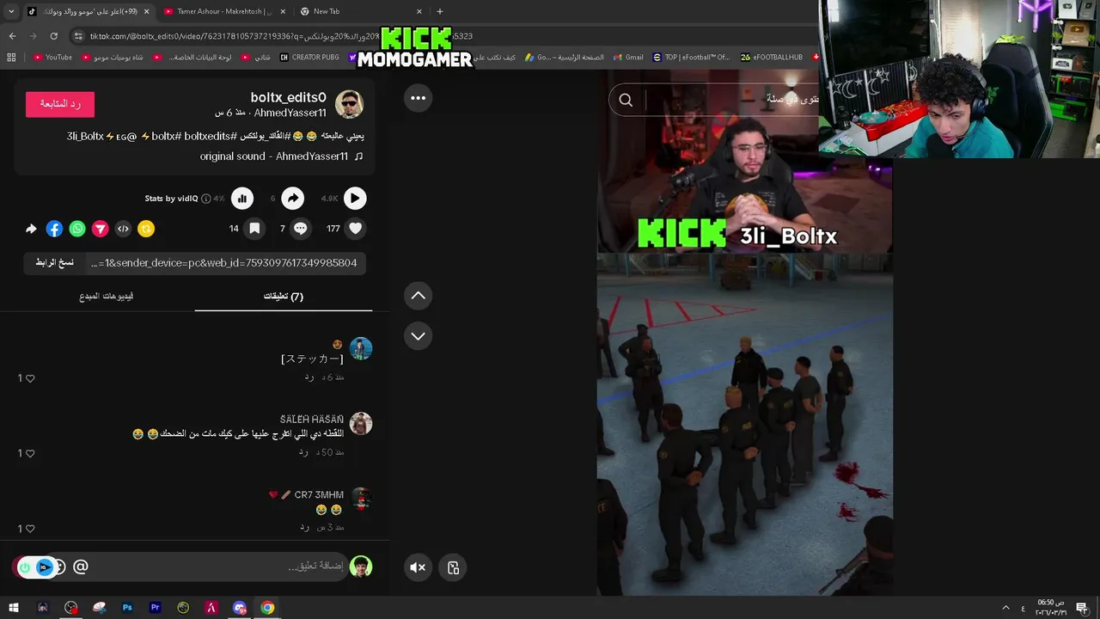Open more share options arrow
This screenshot has width=1100, height=619.
pos(31,229)
